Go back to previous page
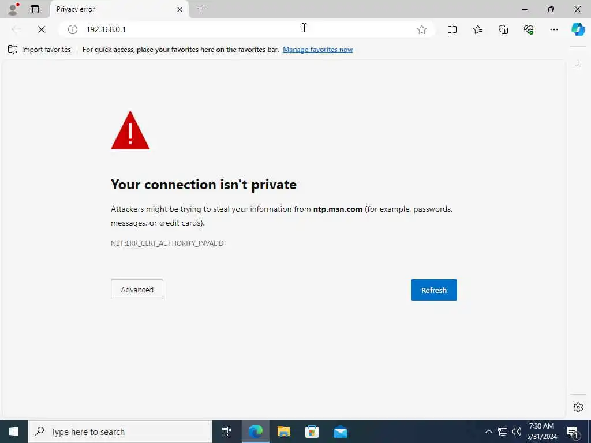Screen dimensions: 591x443 point(16,29)
